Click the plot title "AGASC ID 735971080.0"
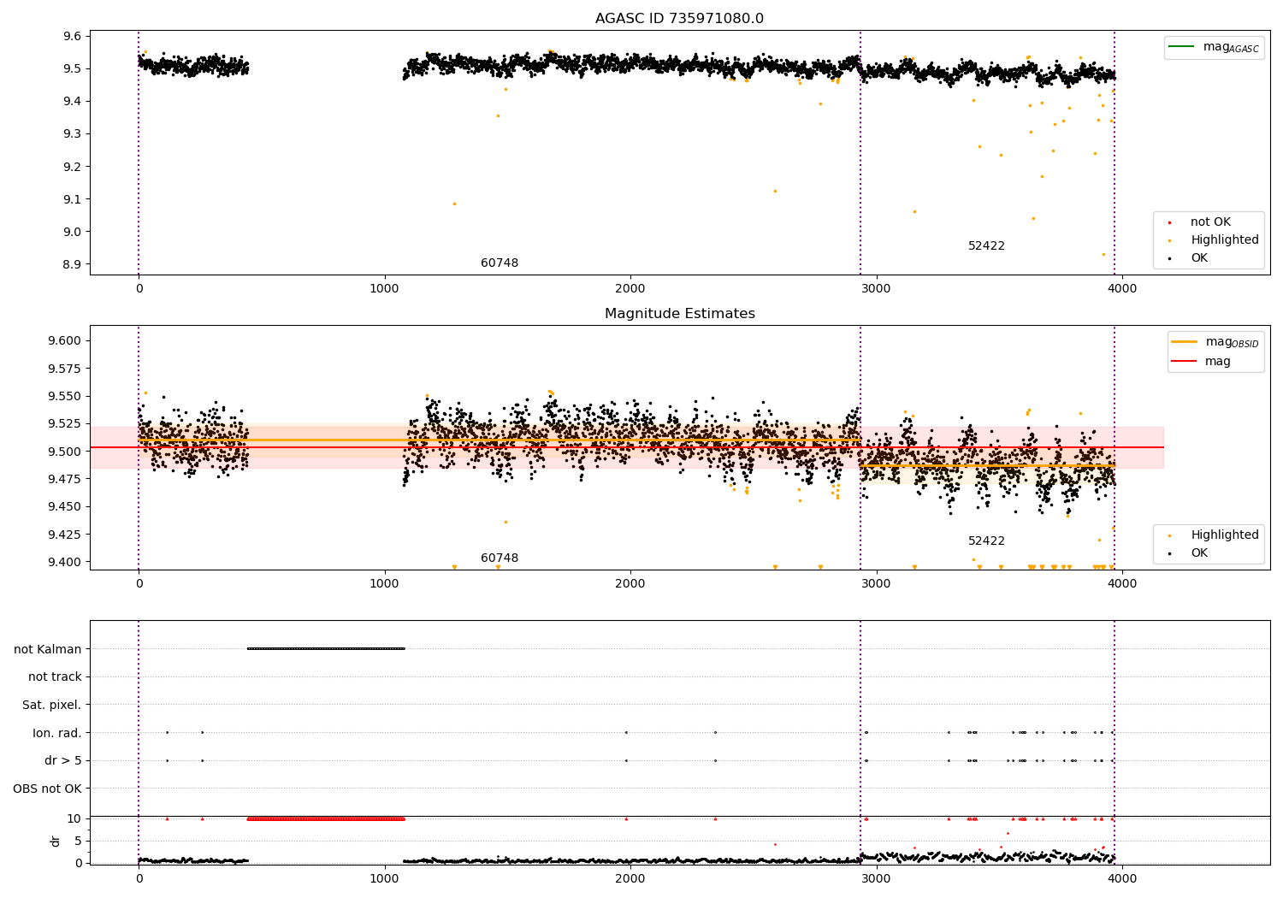This screenshot has height=898, width=1283. [679, 19]
